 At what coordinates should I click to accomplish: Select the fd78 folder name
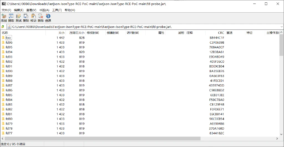pos(9,128)
